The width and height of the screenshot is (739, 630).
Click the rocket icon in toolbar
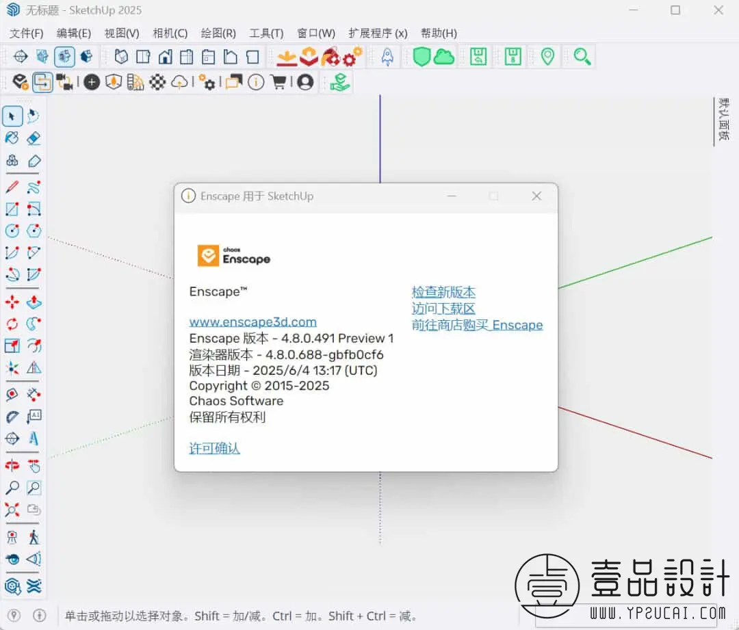(387, 57)
